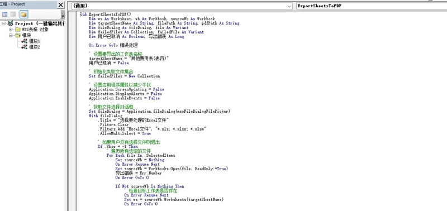Viewport: 447px width, 211px height.
Task: Open the ExportSheetsToPDF procedure dropdown
Action: [372, 6]
